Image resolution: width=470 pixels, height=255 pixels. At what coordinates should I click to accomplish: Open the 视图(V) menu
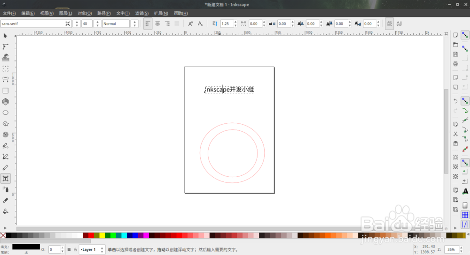[47, 13]
